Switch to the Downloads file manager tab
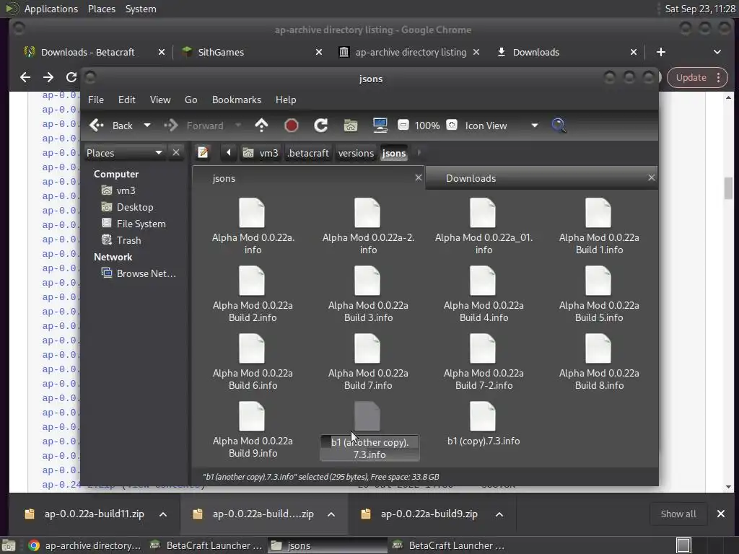This screenshot has width=739, height=554. click(471, 178)
